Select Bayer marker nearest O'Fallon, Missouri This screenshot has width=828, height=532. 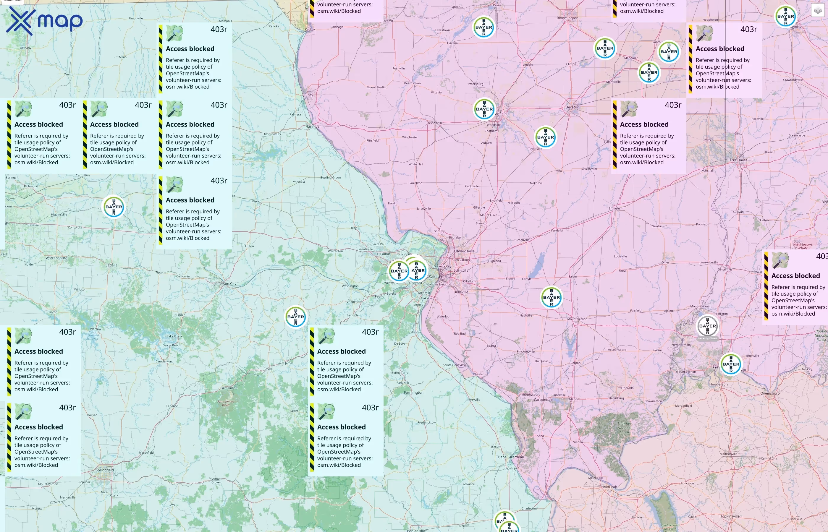[x=399, y=271]
